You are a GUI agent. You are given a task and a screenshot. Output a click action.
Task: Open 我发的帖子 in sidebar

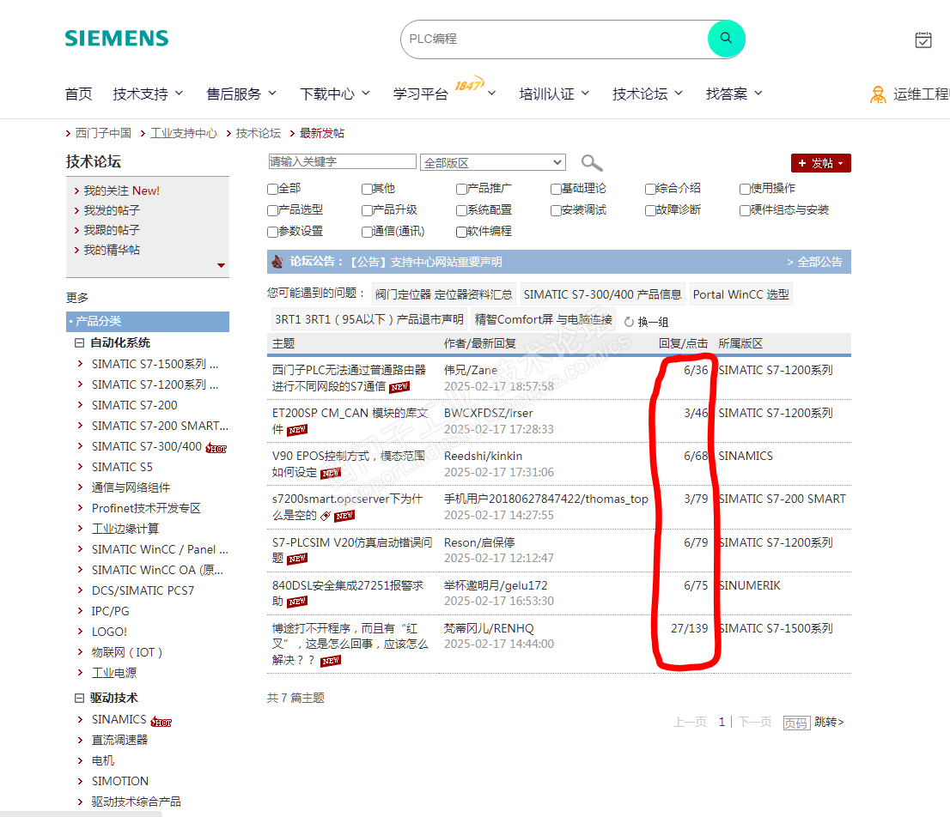(x=112, y=210)
